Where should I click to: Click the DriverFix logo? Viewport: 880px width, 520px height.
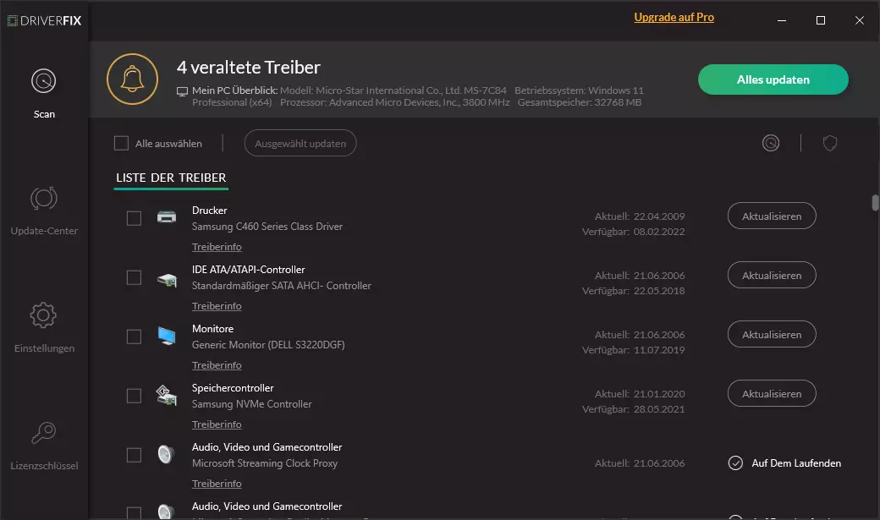click(x=44, y=21)
